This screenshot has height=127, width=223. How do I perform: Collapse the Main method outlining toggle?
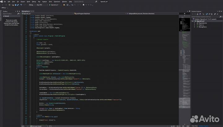(30, 117)
